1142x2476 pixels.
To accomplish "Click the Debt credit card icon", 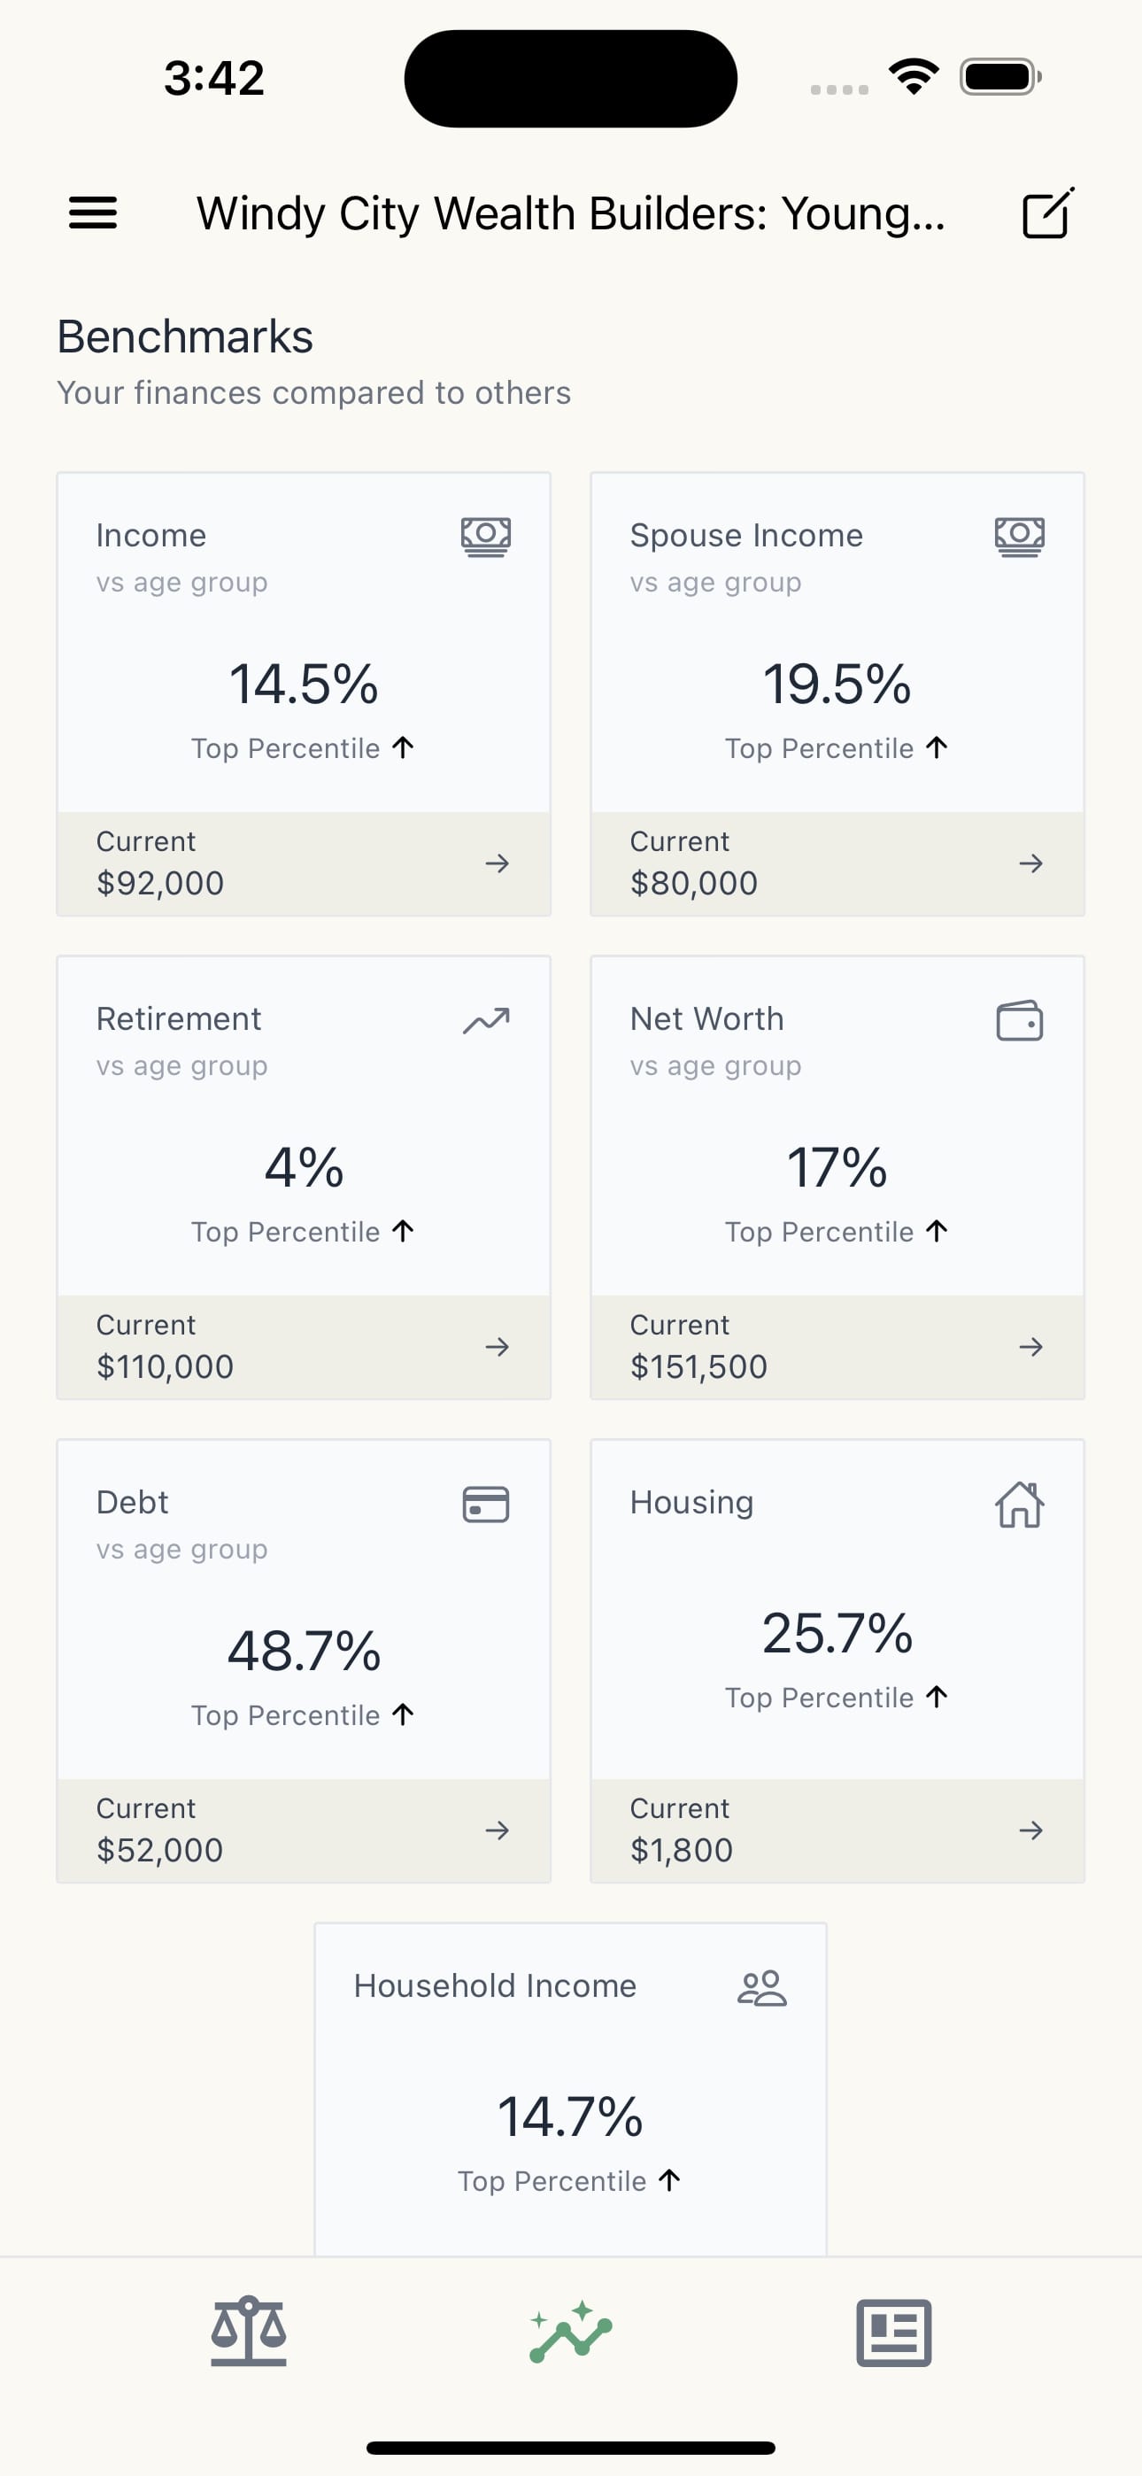I will [485, 1505].
